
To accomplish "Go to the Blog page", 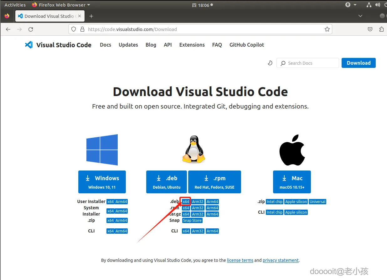I will tap(151, 45).
